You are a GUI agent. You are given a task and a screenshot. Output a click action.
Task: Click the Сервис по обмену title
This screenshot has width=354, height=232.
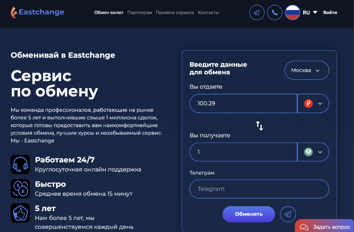coord(54,84)
